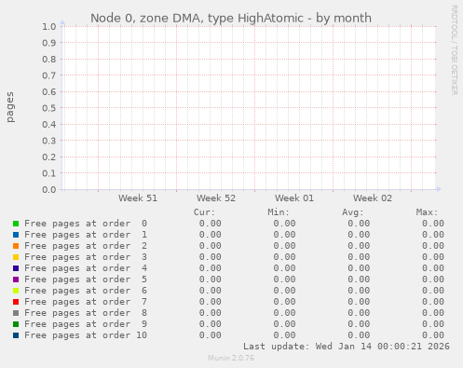Click the 1.0 y-axis tick label

(x=49, y=26)
